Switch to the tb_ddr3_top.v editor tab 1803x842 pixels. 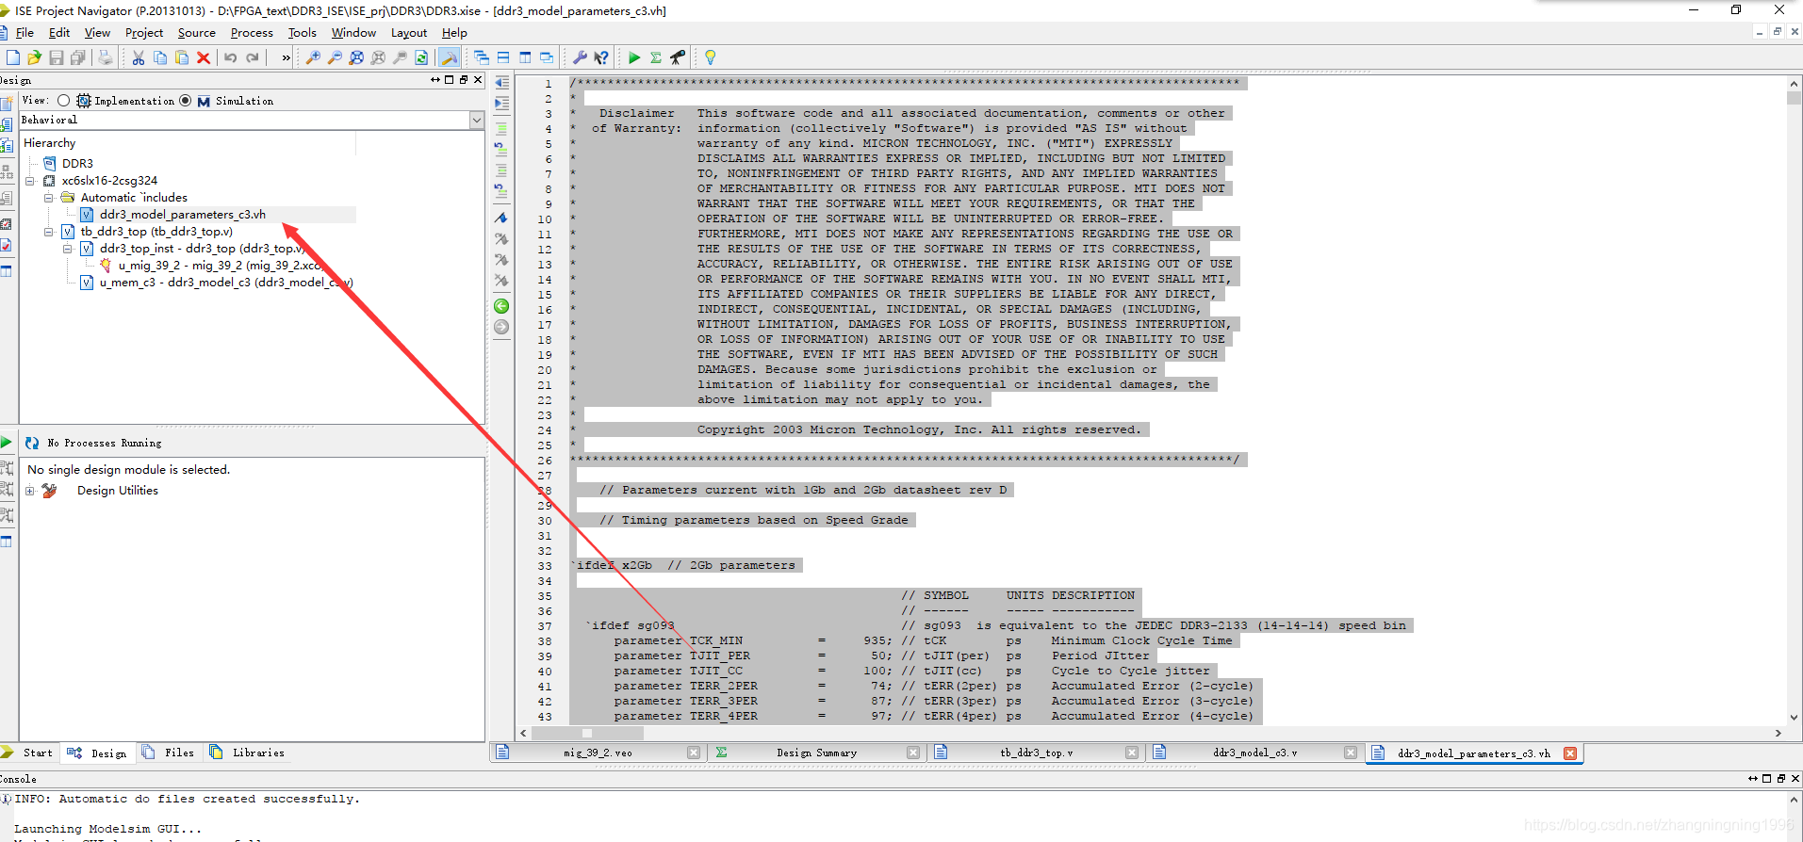[1035, 753]
